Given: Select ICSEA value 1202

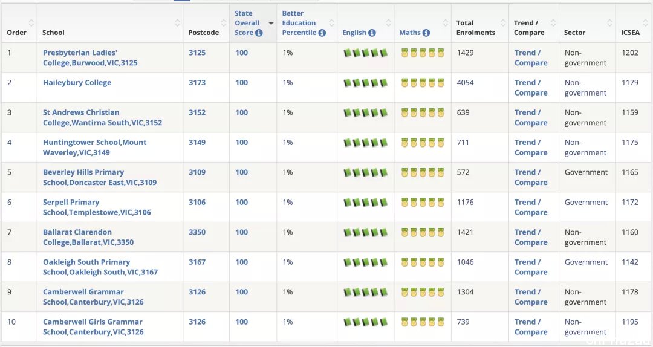Looking at the screenshot, I should pyautogui.click(x=629, y=53).
